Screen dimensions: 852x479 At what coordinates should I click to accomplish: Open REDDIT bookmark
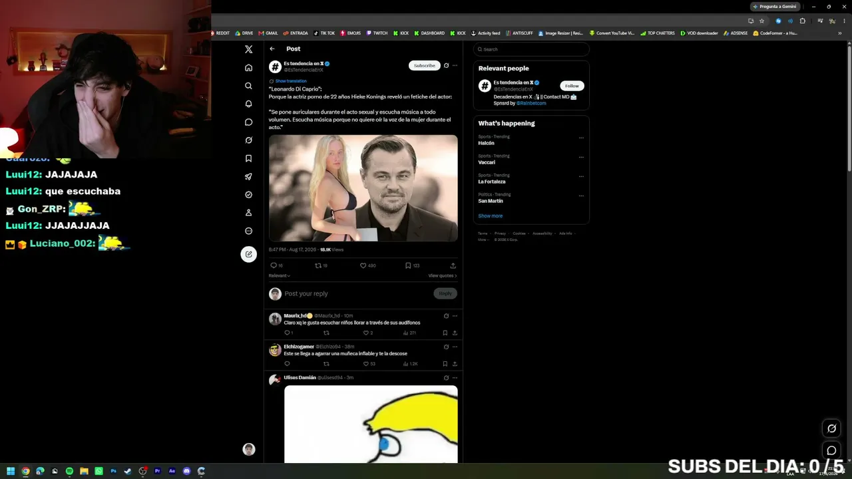pos(221,33)
